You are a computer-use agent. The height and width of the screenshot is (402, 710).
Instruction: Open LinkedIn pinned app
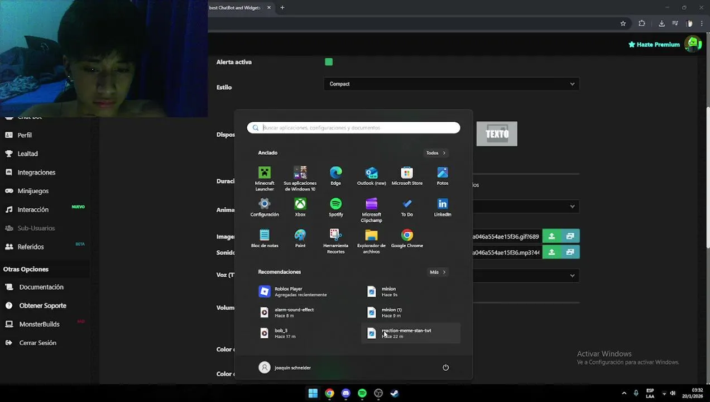pos(443,207)
